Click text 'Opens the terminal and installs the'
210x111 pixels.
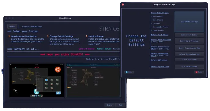[x=28, y=39]
